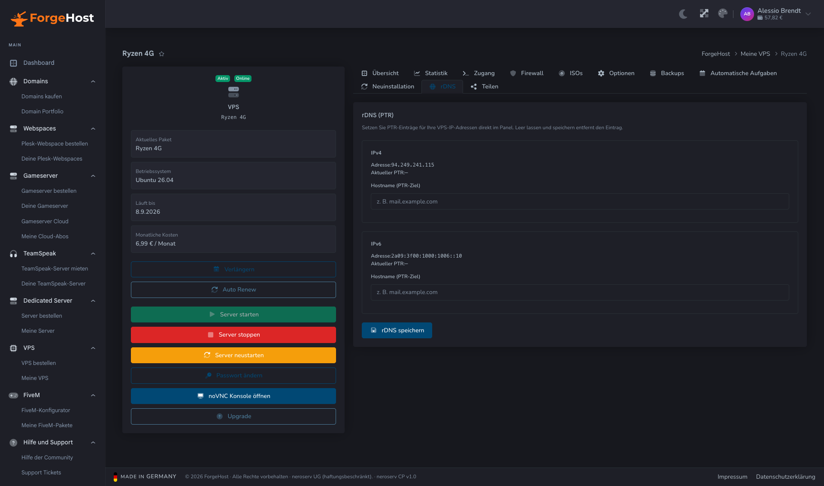Screen dimensions: 824x486
Task: Click the Gameserver icon in sidebar
Action: click(13, 176)
